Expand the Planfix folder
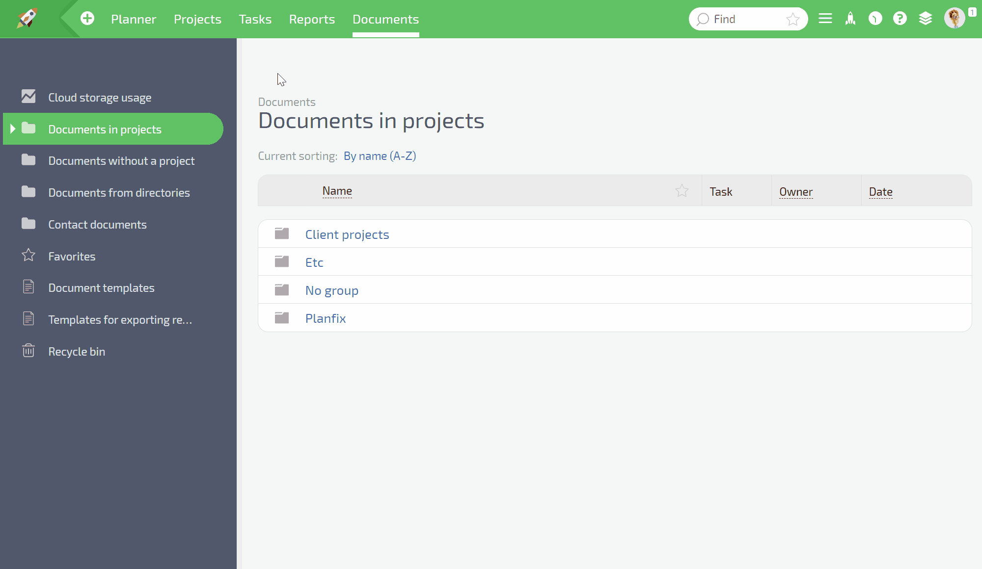Screen dimensions: 982x569 pyautogui.click(x=326, y=318)
